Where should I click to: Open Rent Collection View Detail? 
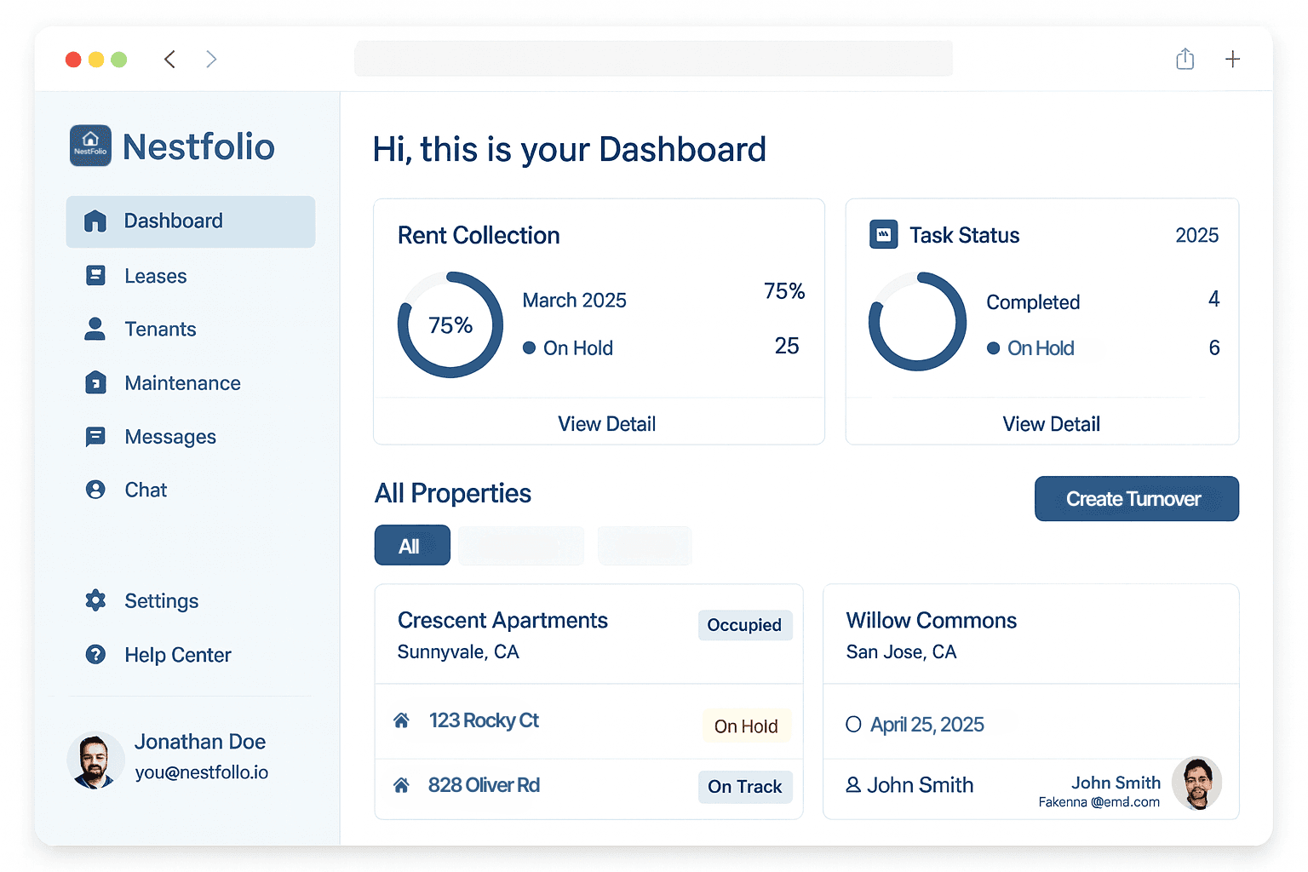point(606,423)
